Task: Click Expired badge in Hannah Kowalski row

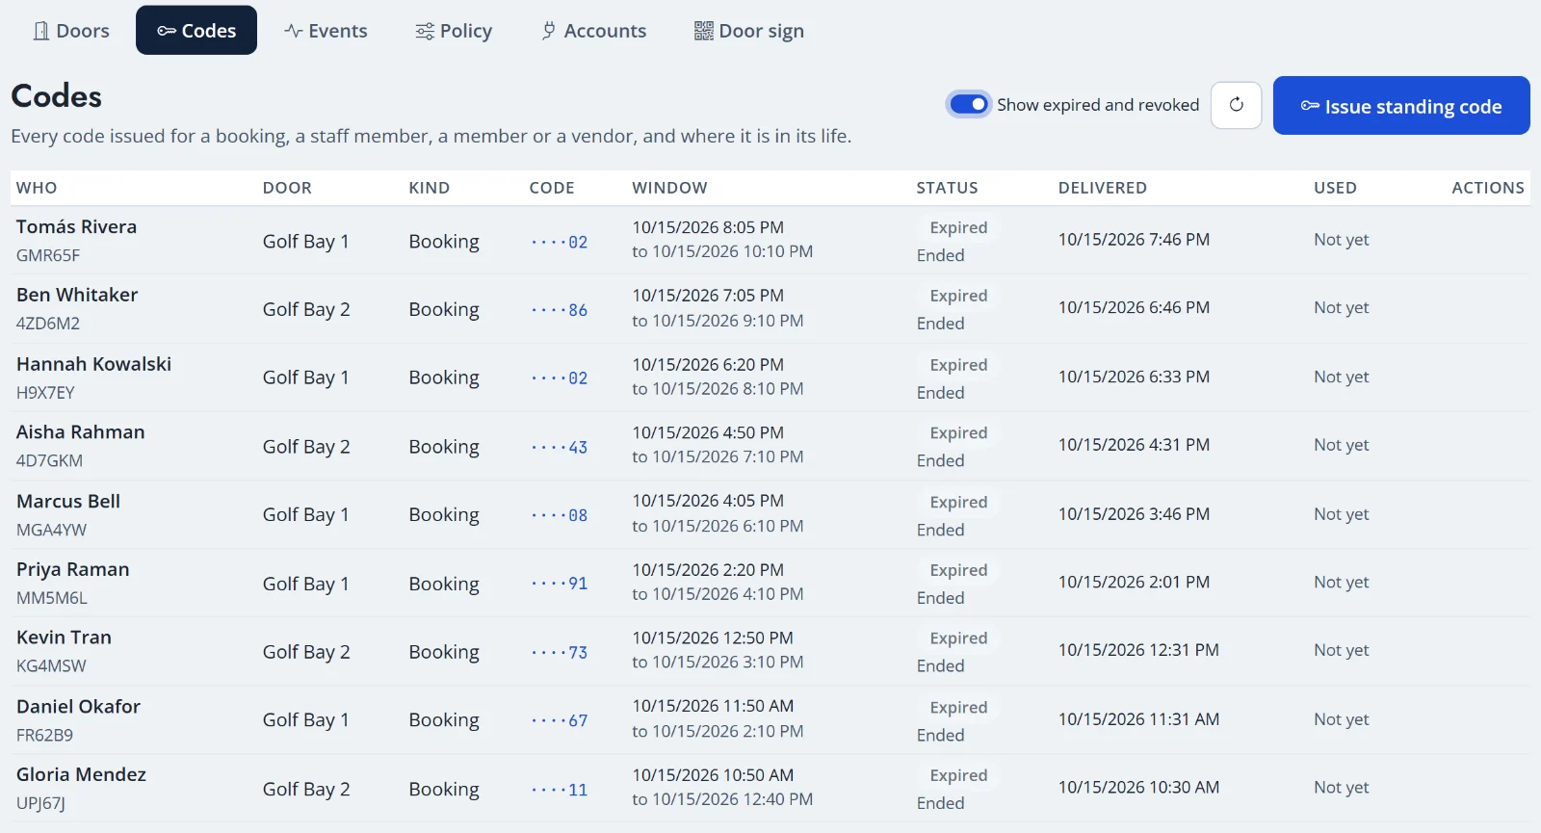Action: pyautogui.click(x=958, y=365)
